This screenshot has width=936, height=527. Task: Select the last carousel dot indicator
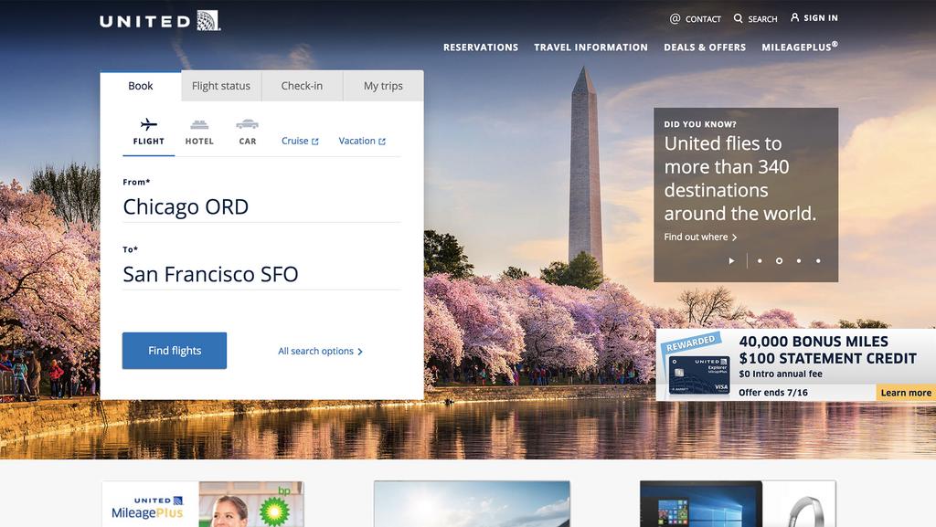pos(818,260)
